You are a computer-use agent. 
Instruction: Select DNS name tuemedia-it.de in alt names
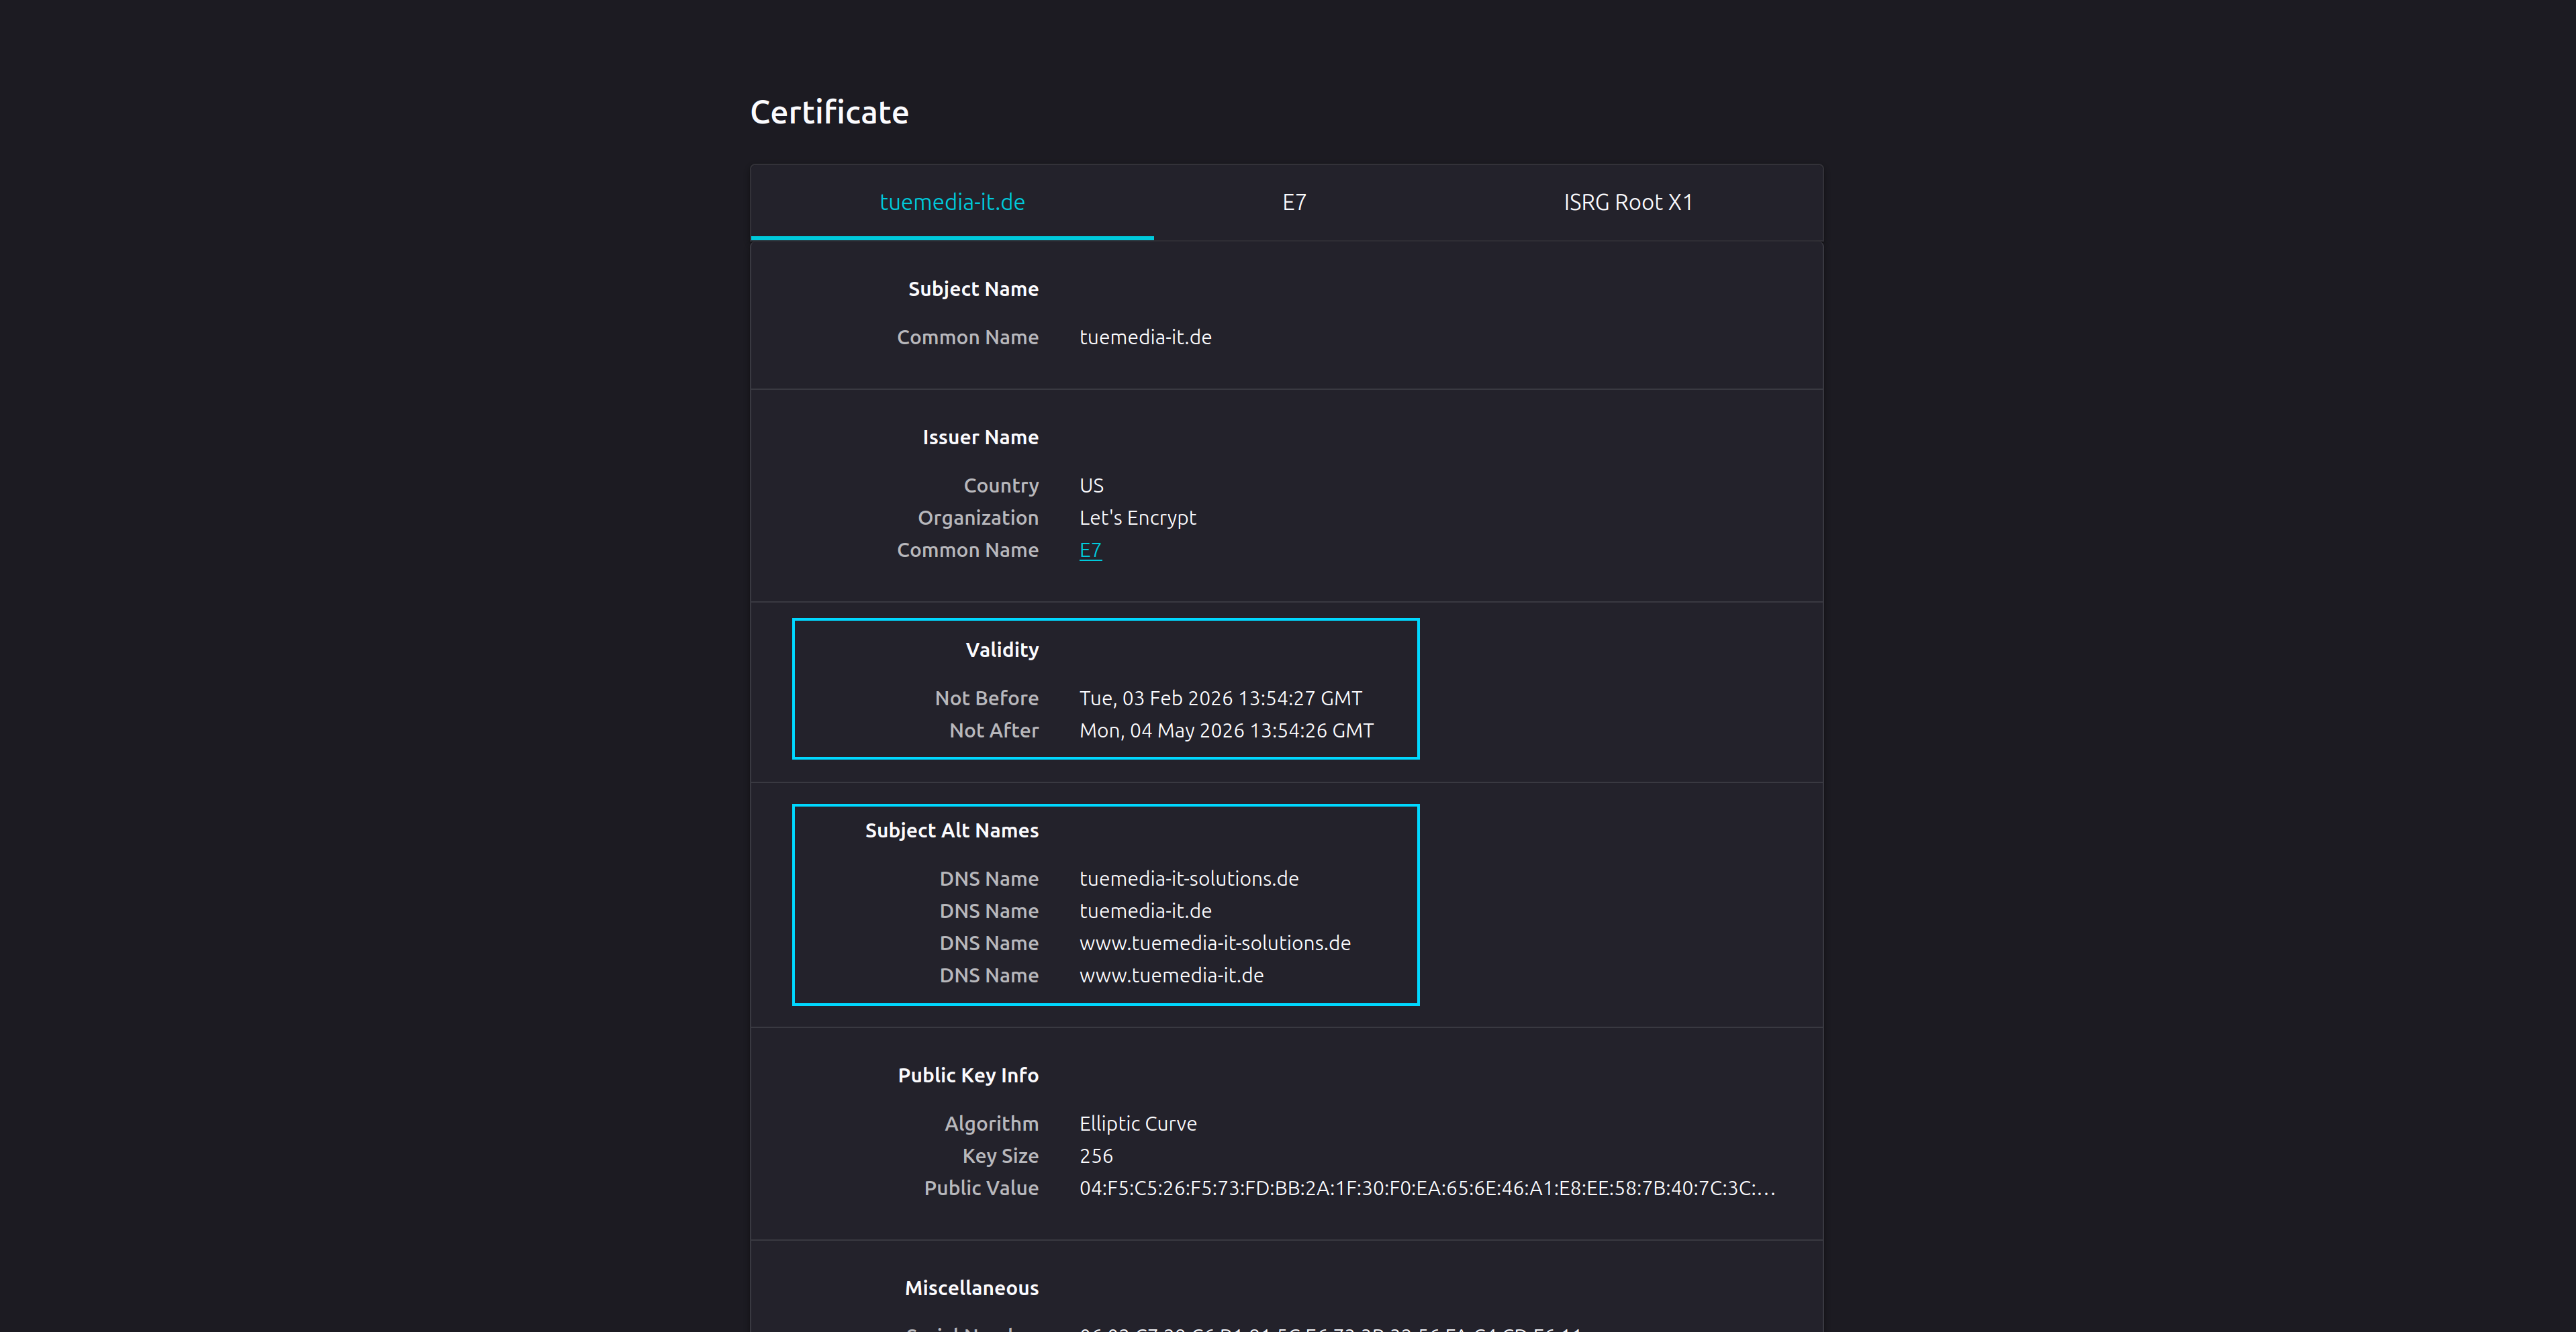[x=1145, y=911]
